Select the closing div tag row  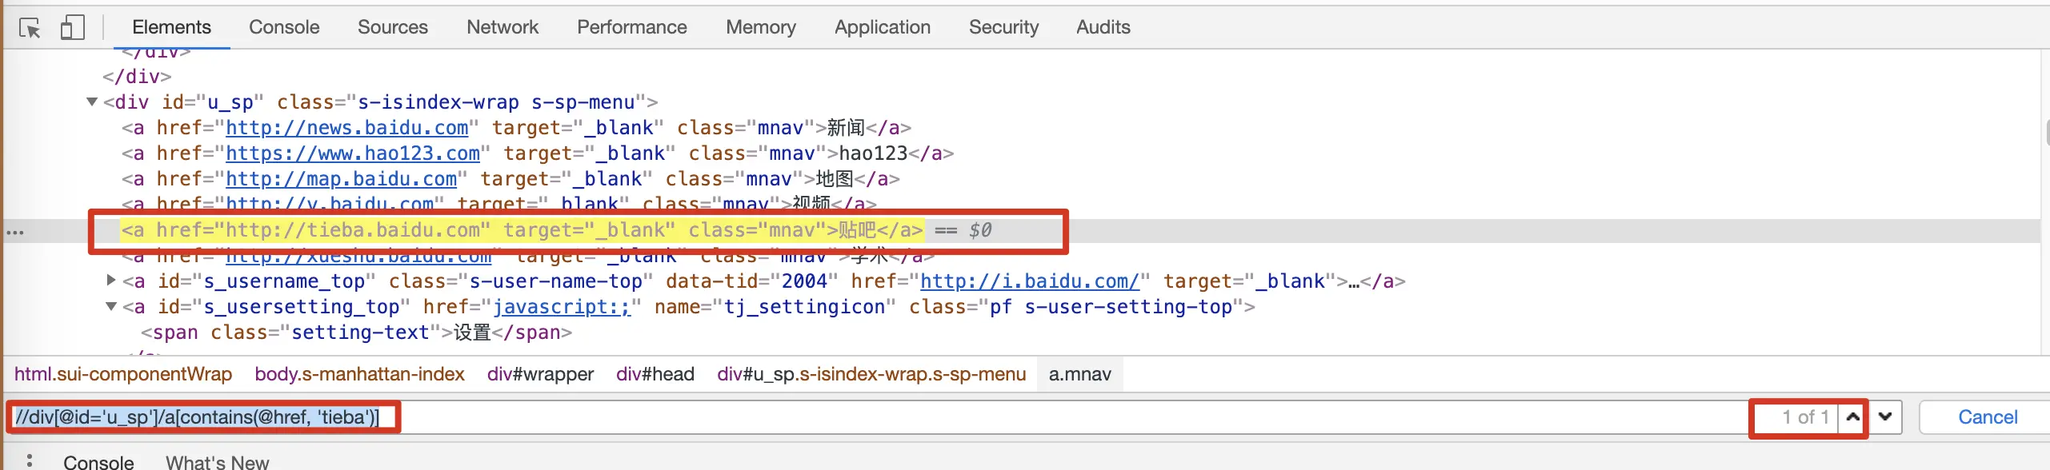[137, 77]
